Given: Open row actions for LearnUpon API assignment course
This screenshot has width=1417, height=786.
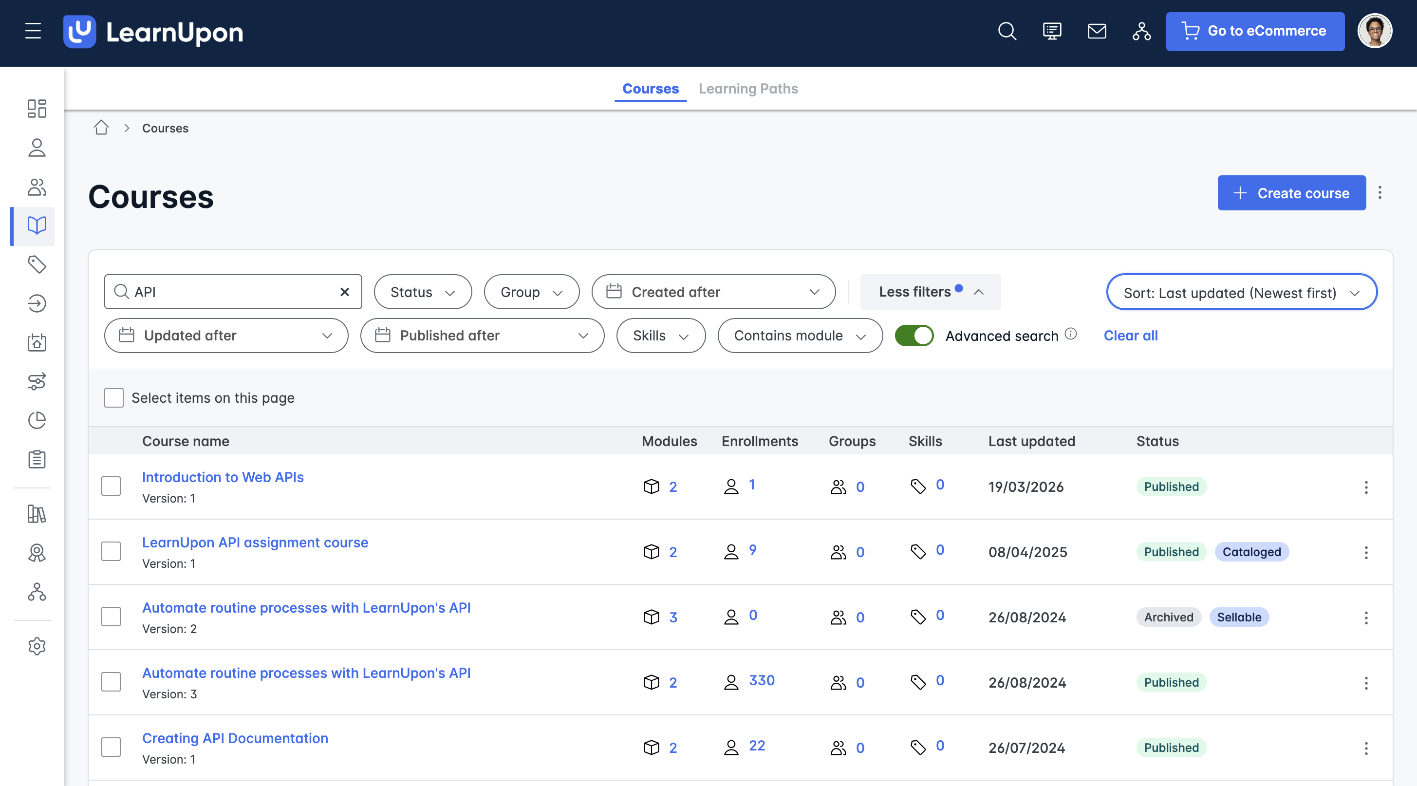Looking at the screenshot, I should pyautogui.click(x=1366, y=552).
